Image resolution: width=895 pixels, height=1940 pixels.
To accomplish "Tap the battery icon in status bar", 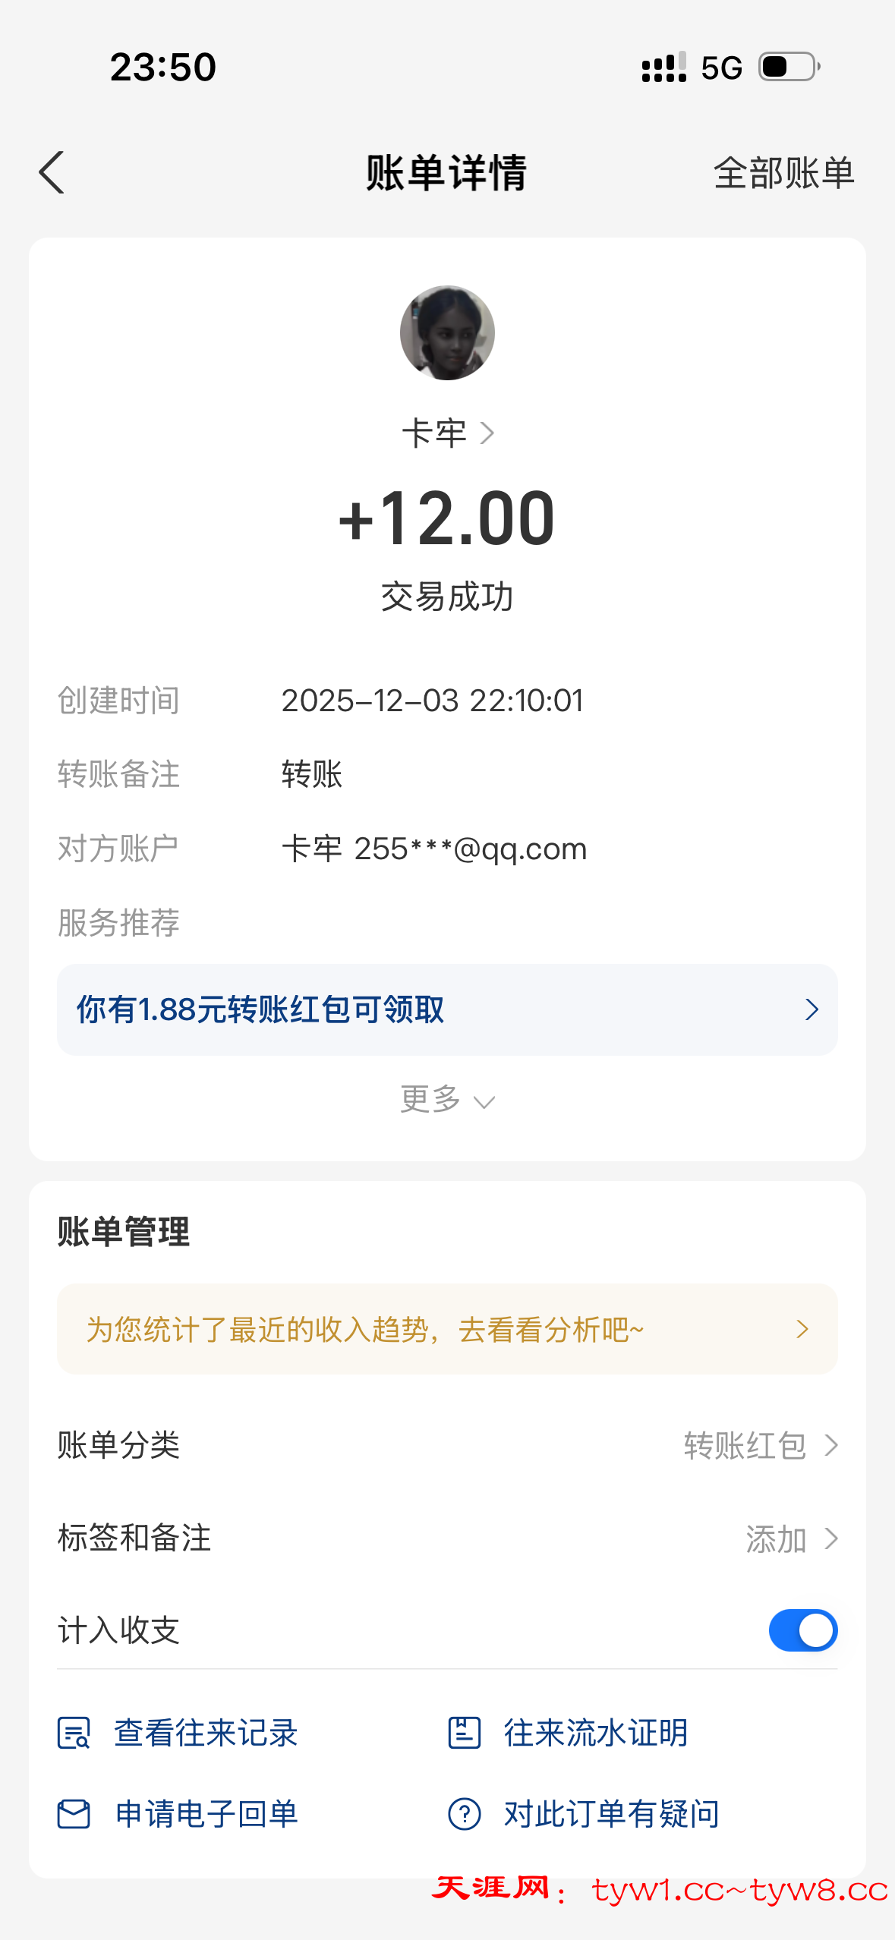I will click(x=789, y=67).
